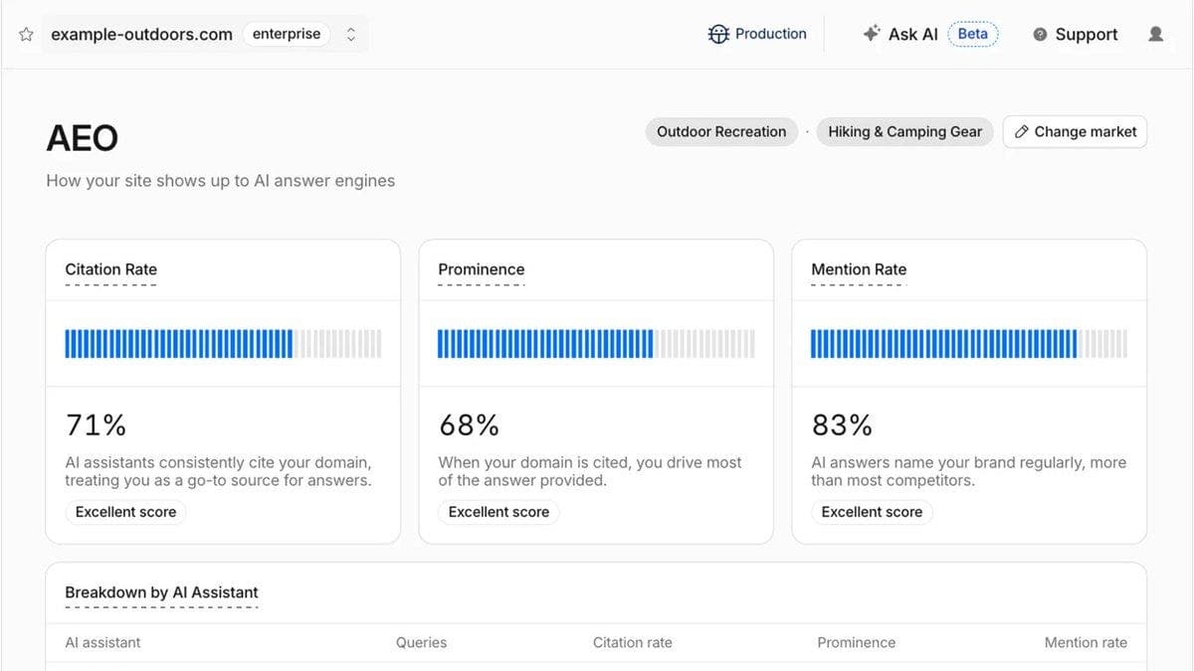The image size is (1194, 671).
Task: Open the site switcher chevrons
Action: pyautogui.click(x=350, y=34)
